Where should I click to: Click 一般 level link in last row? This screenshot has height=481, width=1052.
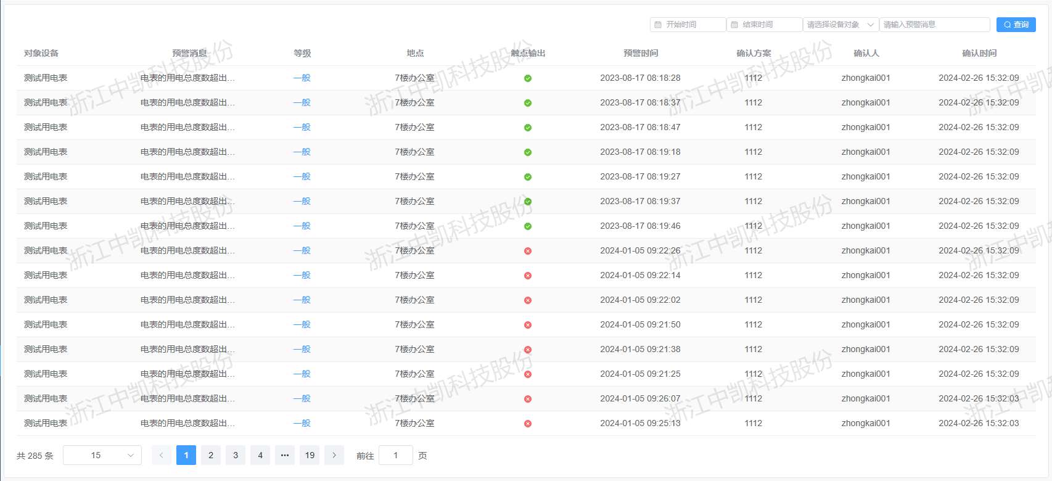[302, 424]
